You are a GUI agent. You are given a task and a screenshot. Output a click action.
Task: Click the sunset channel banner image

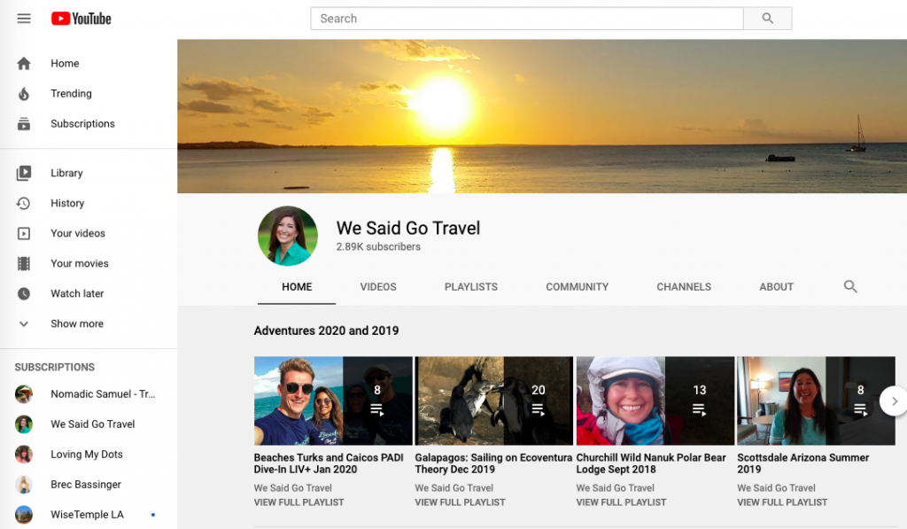point(542,116)
